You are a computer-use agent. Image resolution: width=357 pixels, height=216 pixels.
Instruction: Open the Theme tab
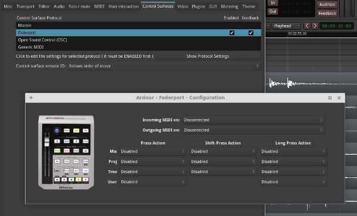click(249, 7)
